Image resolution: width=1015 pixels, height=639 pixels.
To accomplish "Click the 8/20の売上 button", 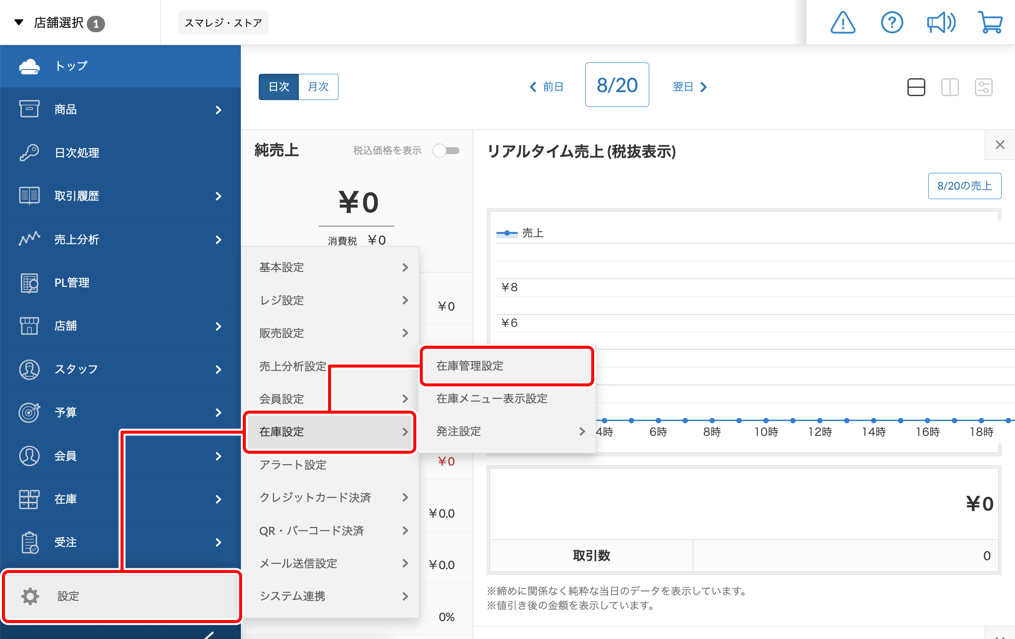I will pyautogui.click(x=964, y=186).
